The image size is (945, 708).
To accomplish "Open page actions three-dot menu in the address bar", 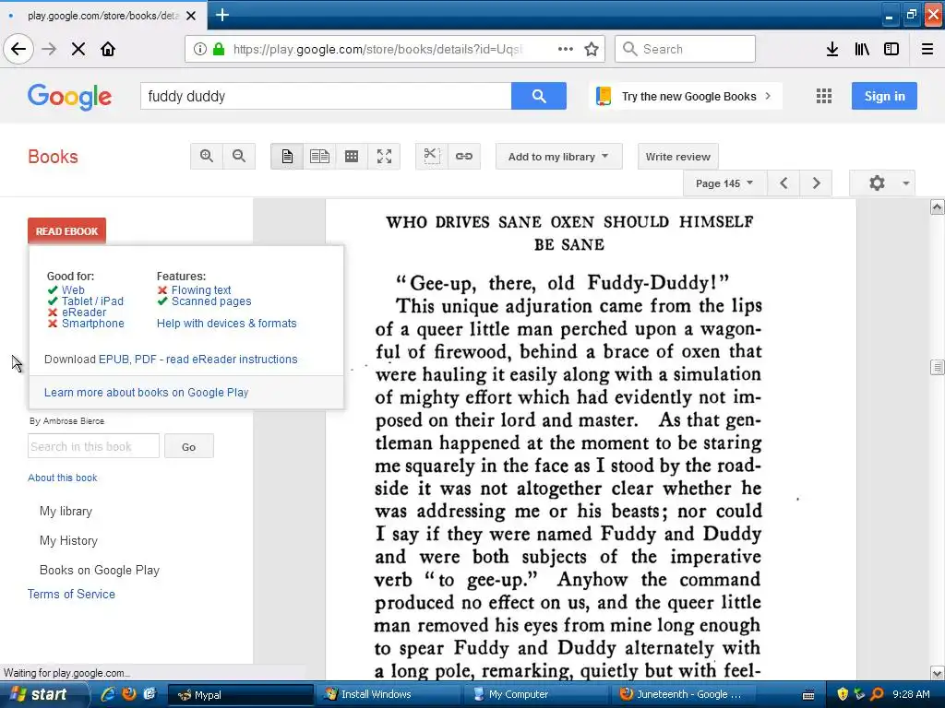I will tap(566, 49).
